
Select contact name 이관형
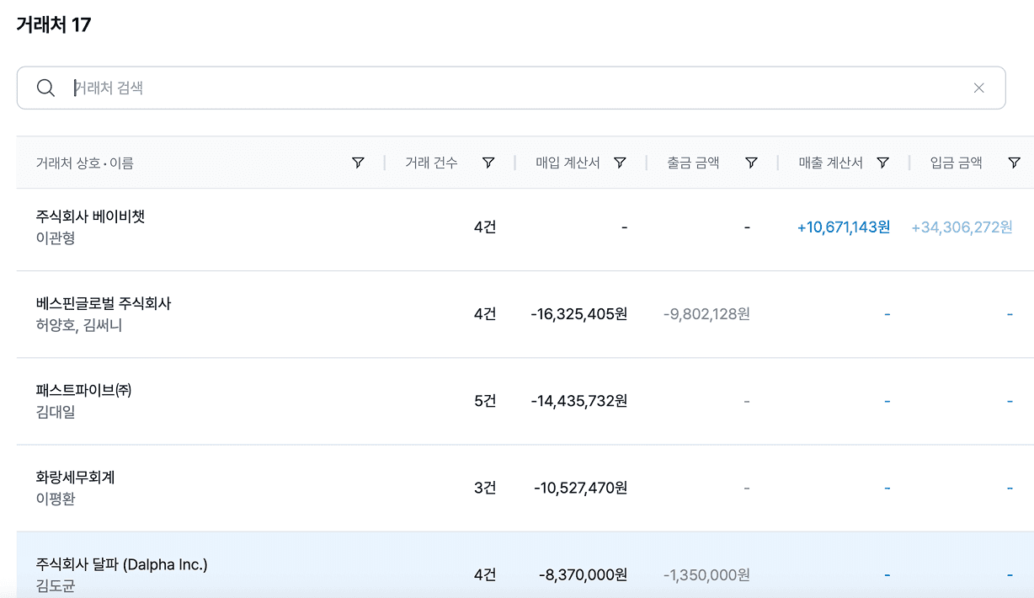(x=56, y=238)
